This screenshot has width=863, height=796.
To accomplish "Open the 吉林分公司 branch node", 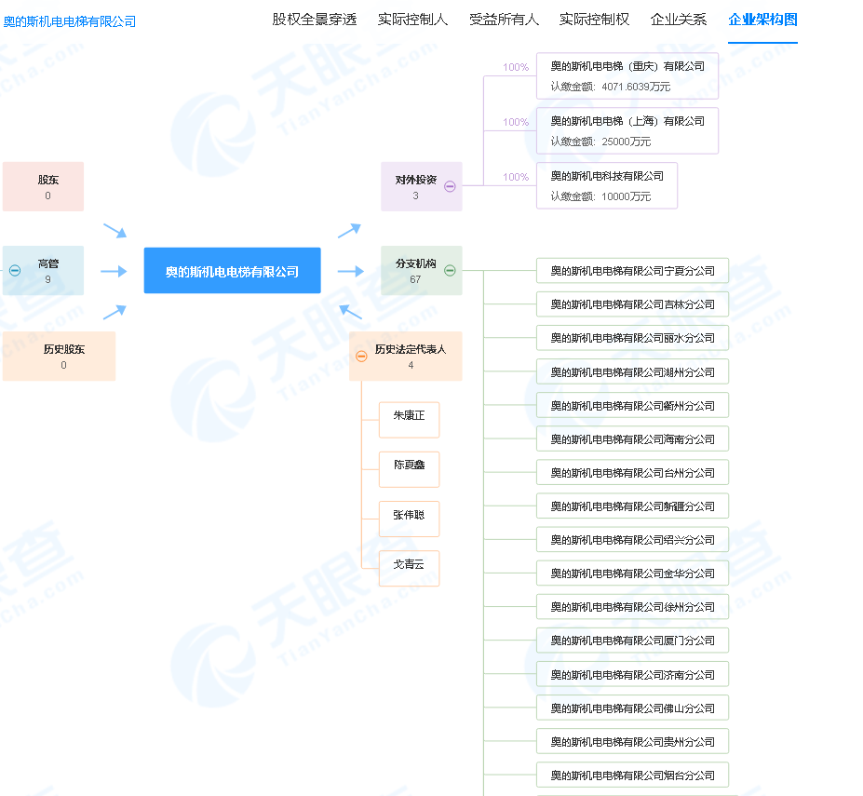I will [x=632, y=304].
